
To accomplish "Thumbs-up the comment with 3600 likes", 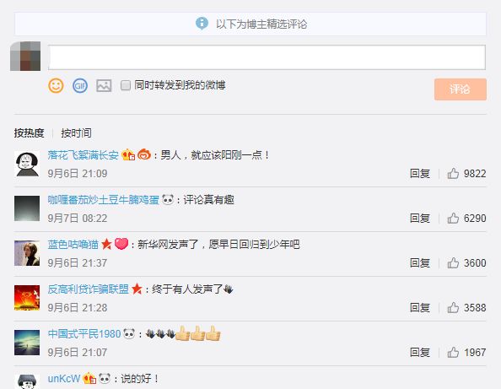I will point(453,263).
